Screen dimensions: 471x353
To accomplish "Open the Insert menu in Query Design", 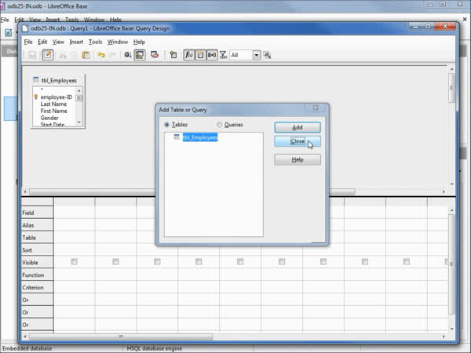I will tap(76, 42).
